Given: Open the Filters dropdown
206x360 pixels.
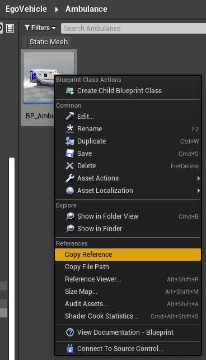Looking at the screenshot, I should point(40,28).
